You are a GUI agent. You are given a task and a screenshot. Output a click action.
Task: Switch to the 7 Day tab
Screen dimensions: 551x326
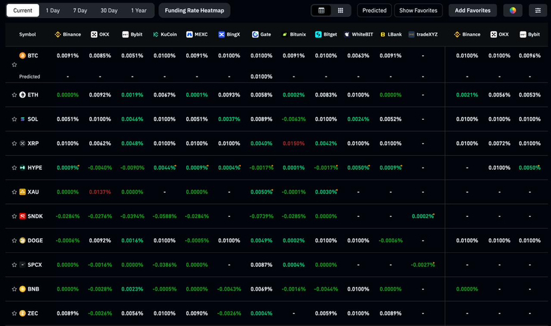pyautogui.click(x=80, y=11)
